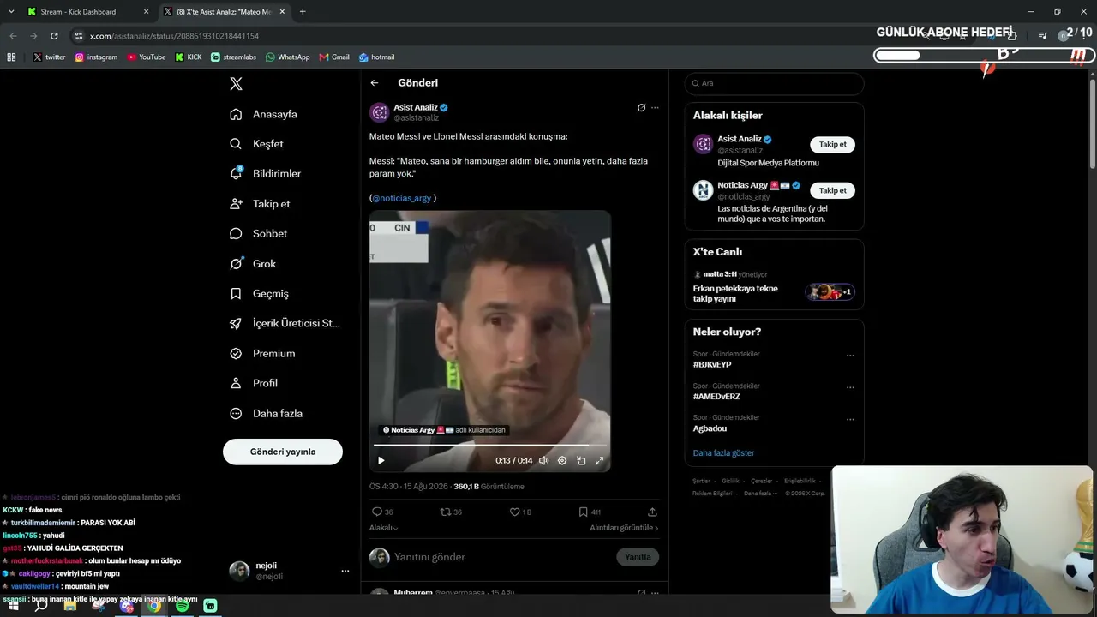Close the Stream - Kick Dashboard tab
Image resolution: width=1097 pixels, height=617 pixels.
tap(146, 12)
